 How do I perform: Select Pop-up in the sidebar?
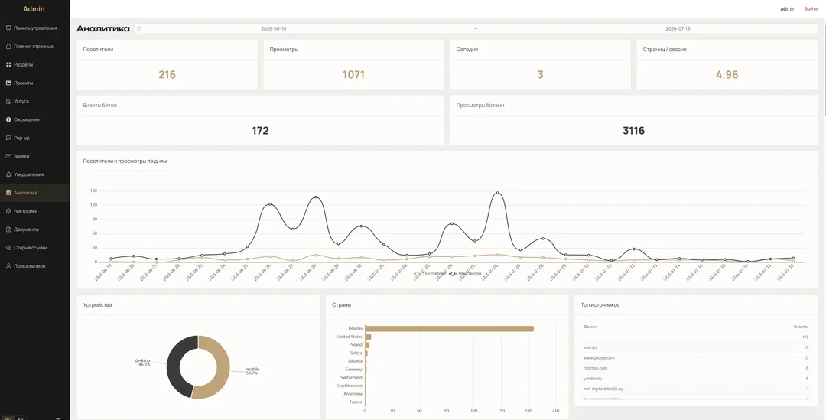click(34, 138)
